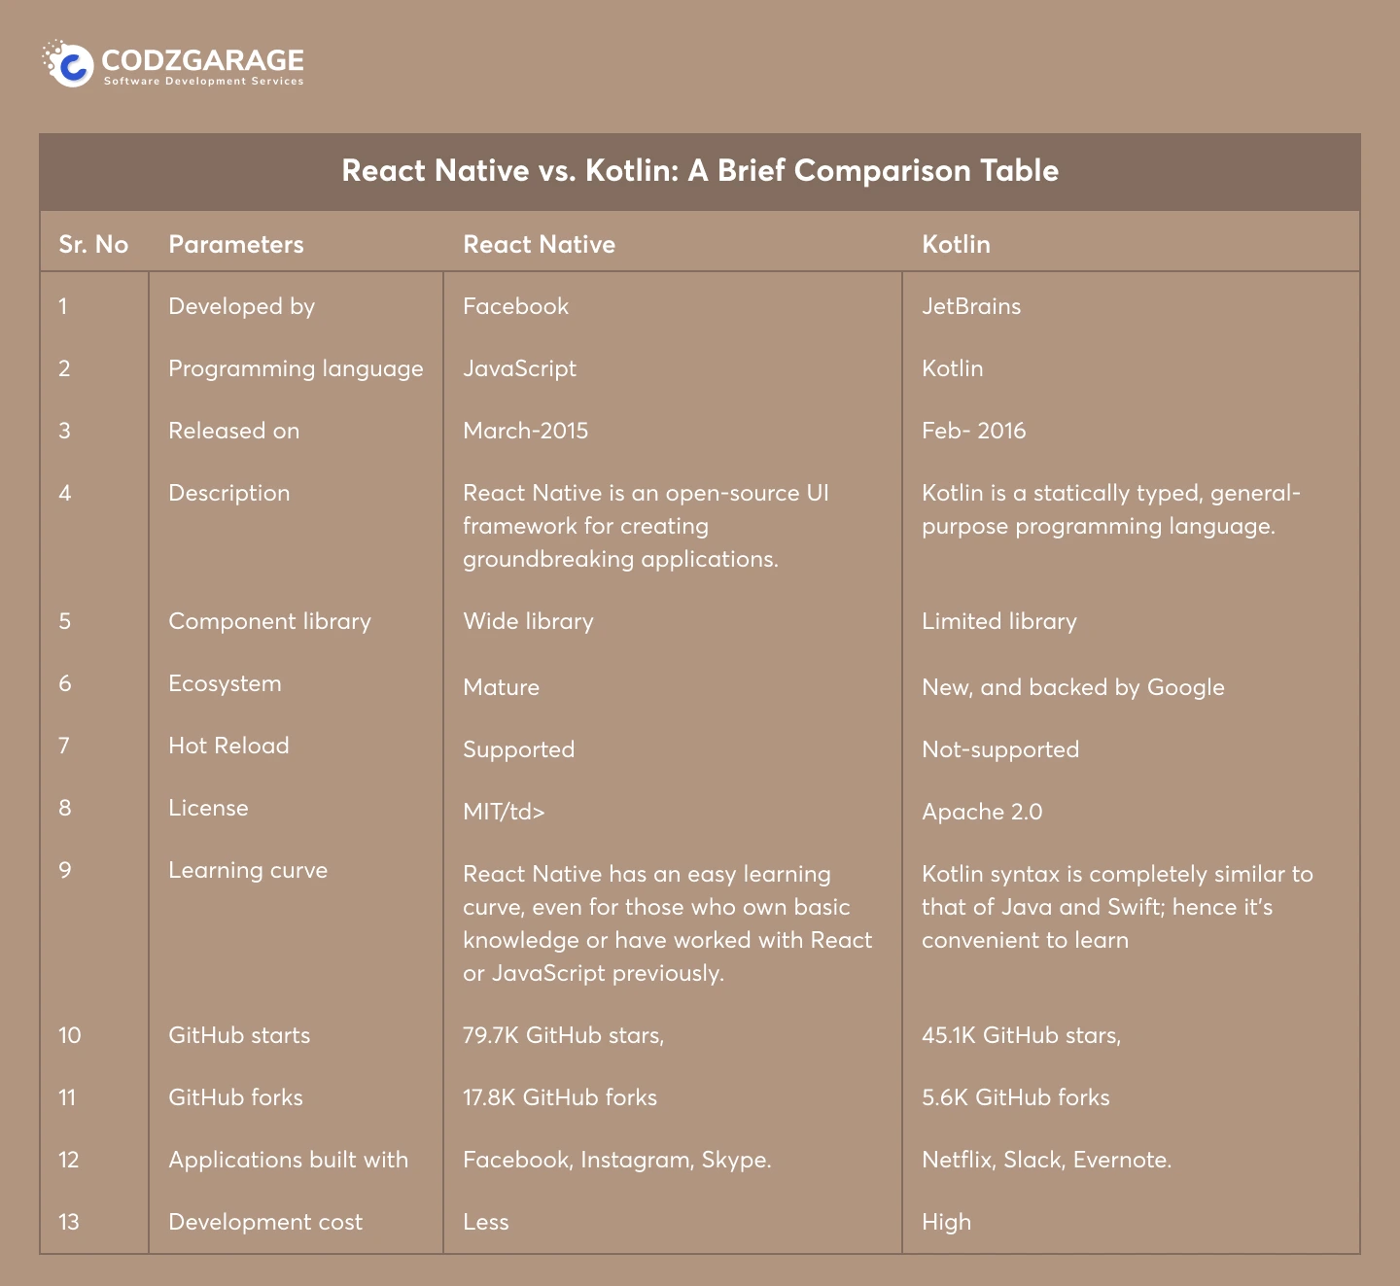Viewport: 1400px width, 1286px height.
Task: Click the 'Less' development cost cell
Action: point(486,1222)
